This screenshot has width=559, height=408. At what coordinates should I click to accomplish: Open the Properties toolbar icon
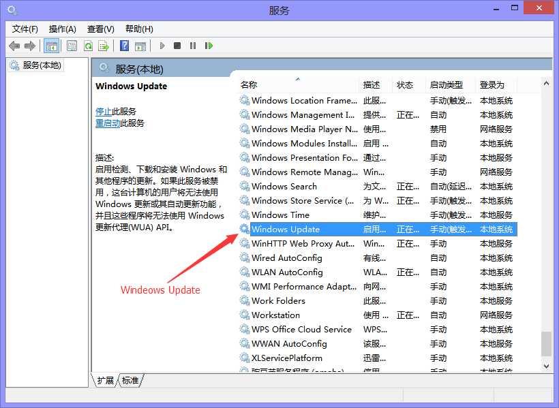click(x=72, y=46)
